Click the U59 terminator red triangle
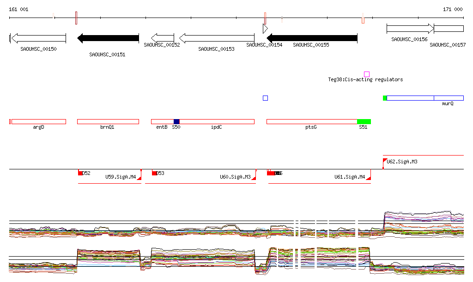Viewport: 473px width, 282px height. (x=139, y=178)
